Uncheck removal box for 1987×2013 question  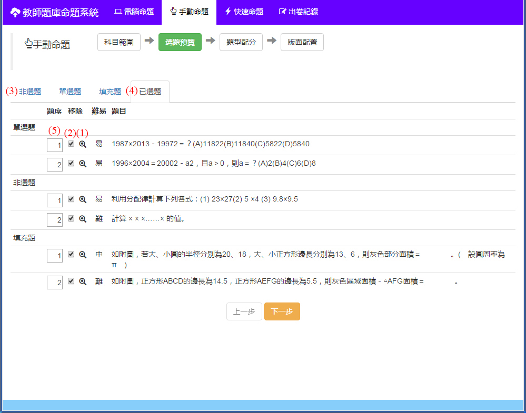(x=71, y=144)
